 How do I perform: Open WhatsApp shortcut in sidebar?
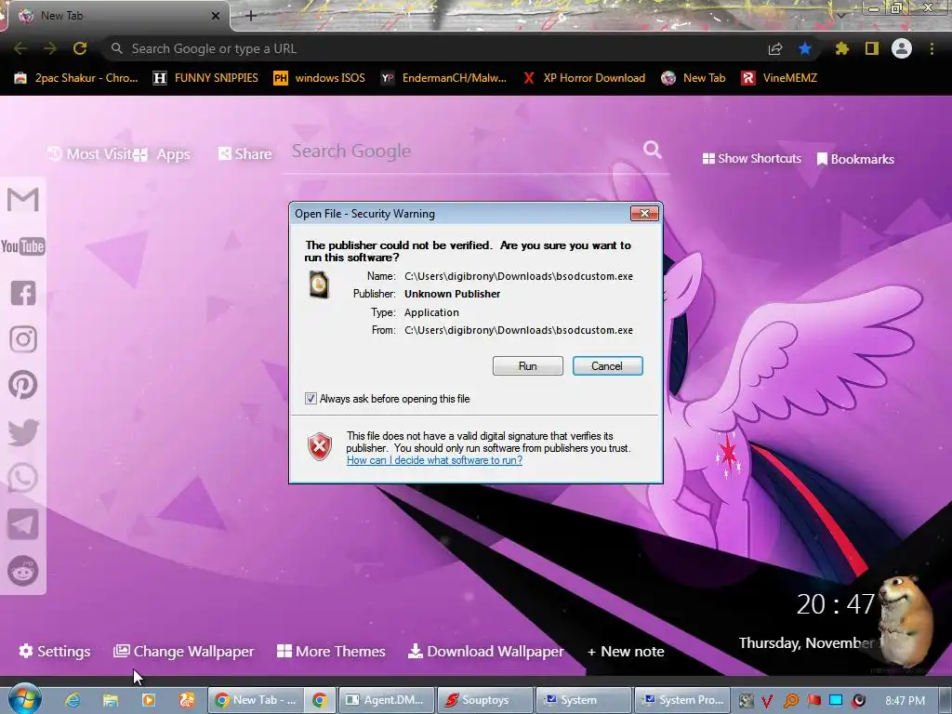pyautogui.click(x=23, y=478)
